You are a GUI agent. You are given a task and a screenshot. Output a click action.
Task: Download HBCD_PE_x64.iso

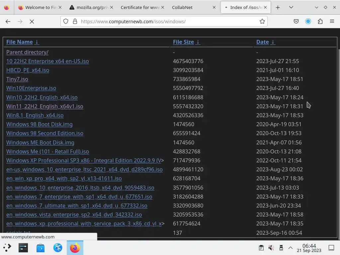coord(28,70)
